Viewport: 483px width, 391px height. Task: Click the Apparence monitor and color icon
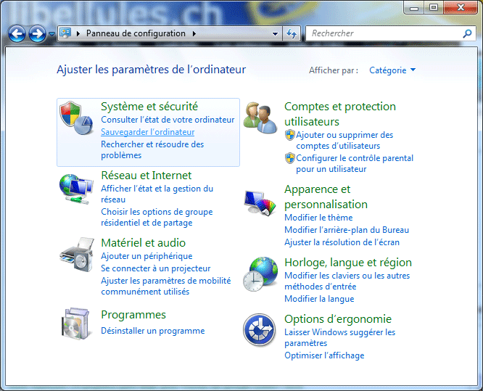[x=260, y=202]
